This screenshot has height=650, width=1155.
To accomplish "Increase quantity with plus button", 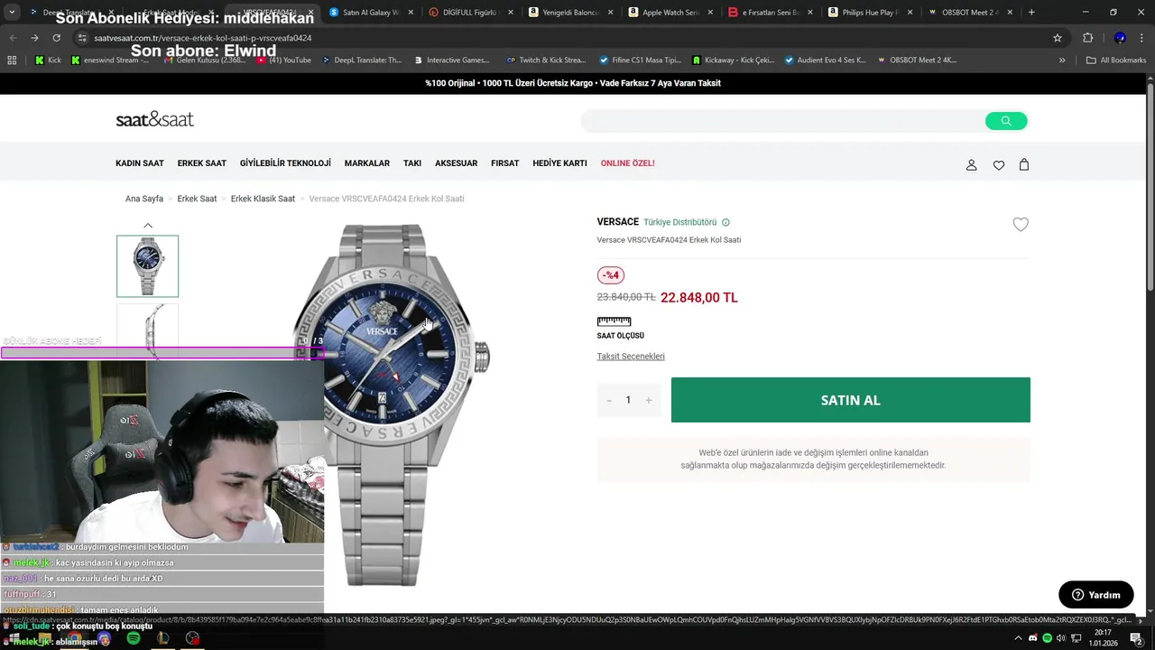I will click(x=648, y=400).
